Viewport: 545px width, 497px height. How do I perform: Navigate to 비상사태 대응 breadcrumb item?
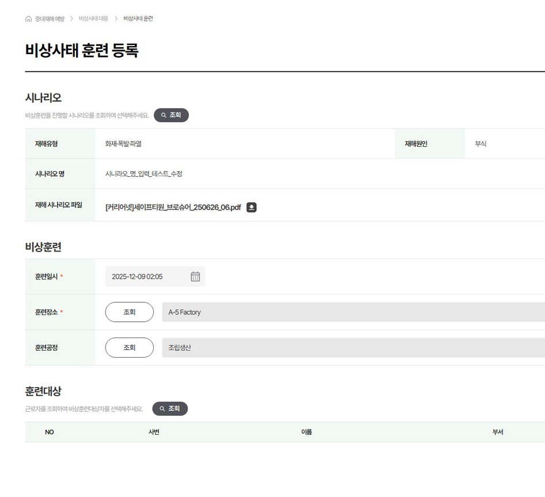pyautogui.click(x=93, y=19)
